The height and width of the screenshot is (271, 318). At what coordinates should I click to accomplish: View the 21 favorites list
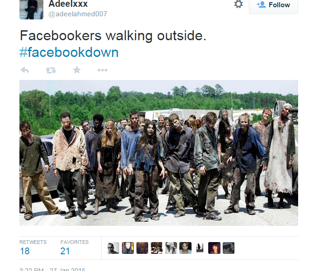75,248
